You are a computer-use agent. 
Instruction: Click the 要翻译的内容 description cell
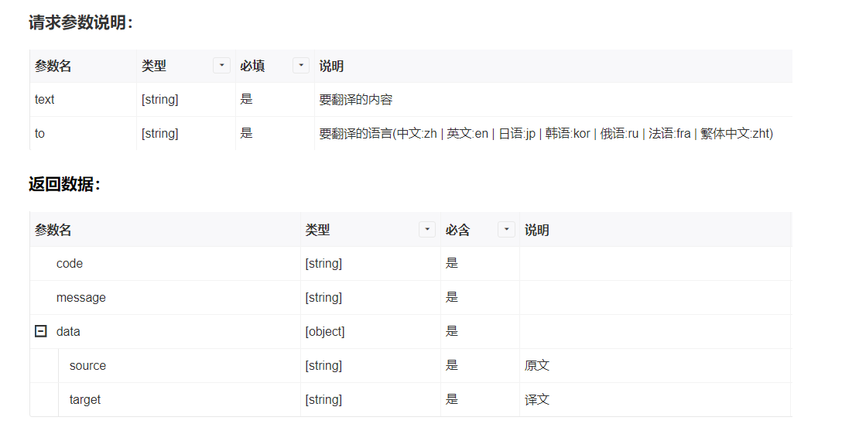click(x=356, y=99)
